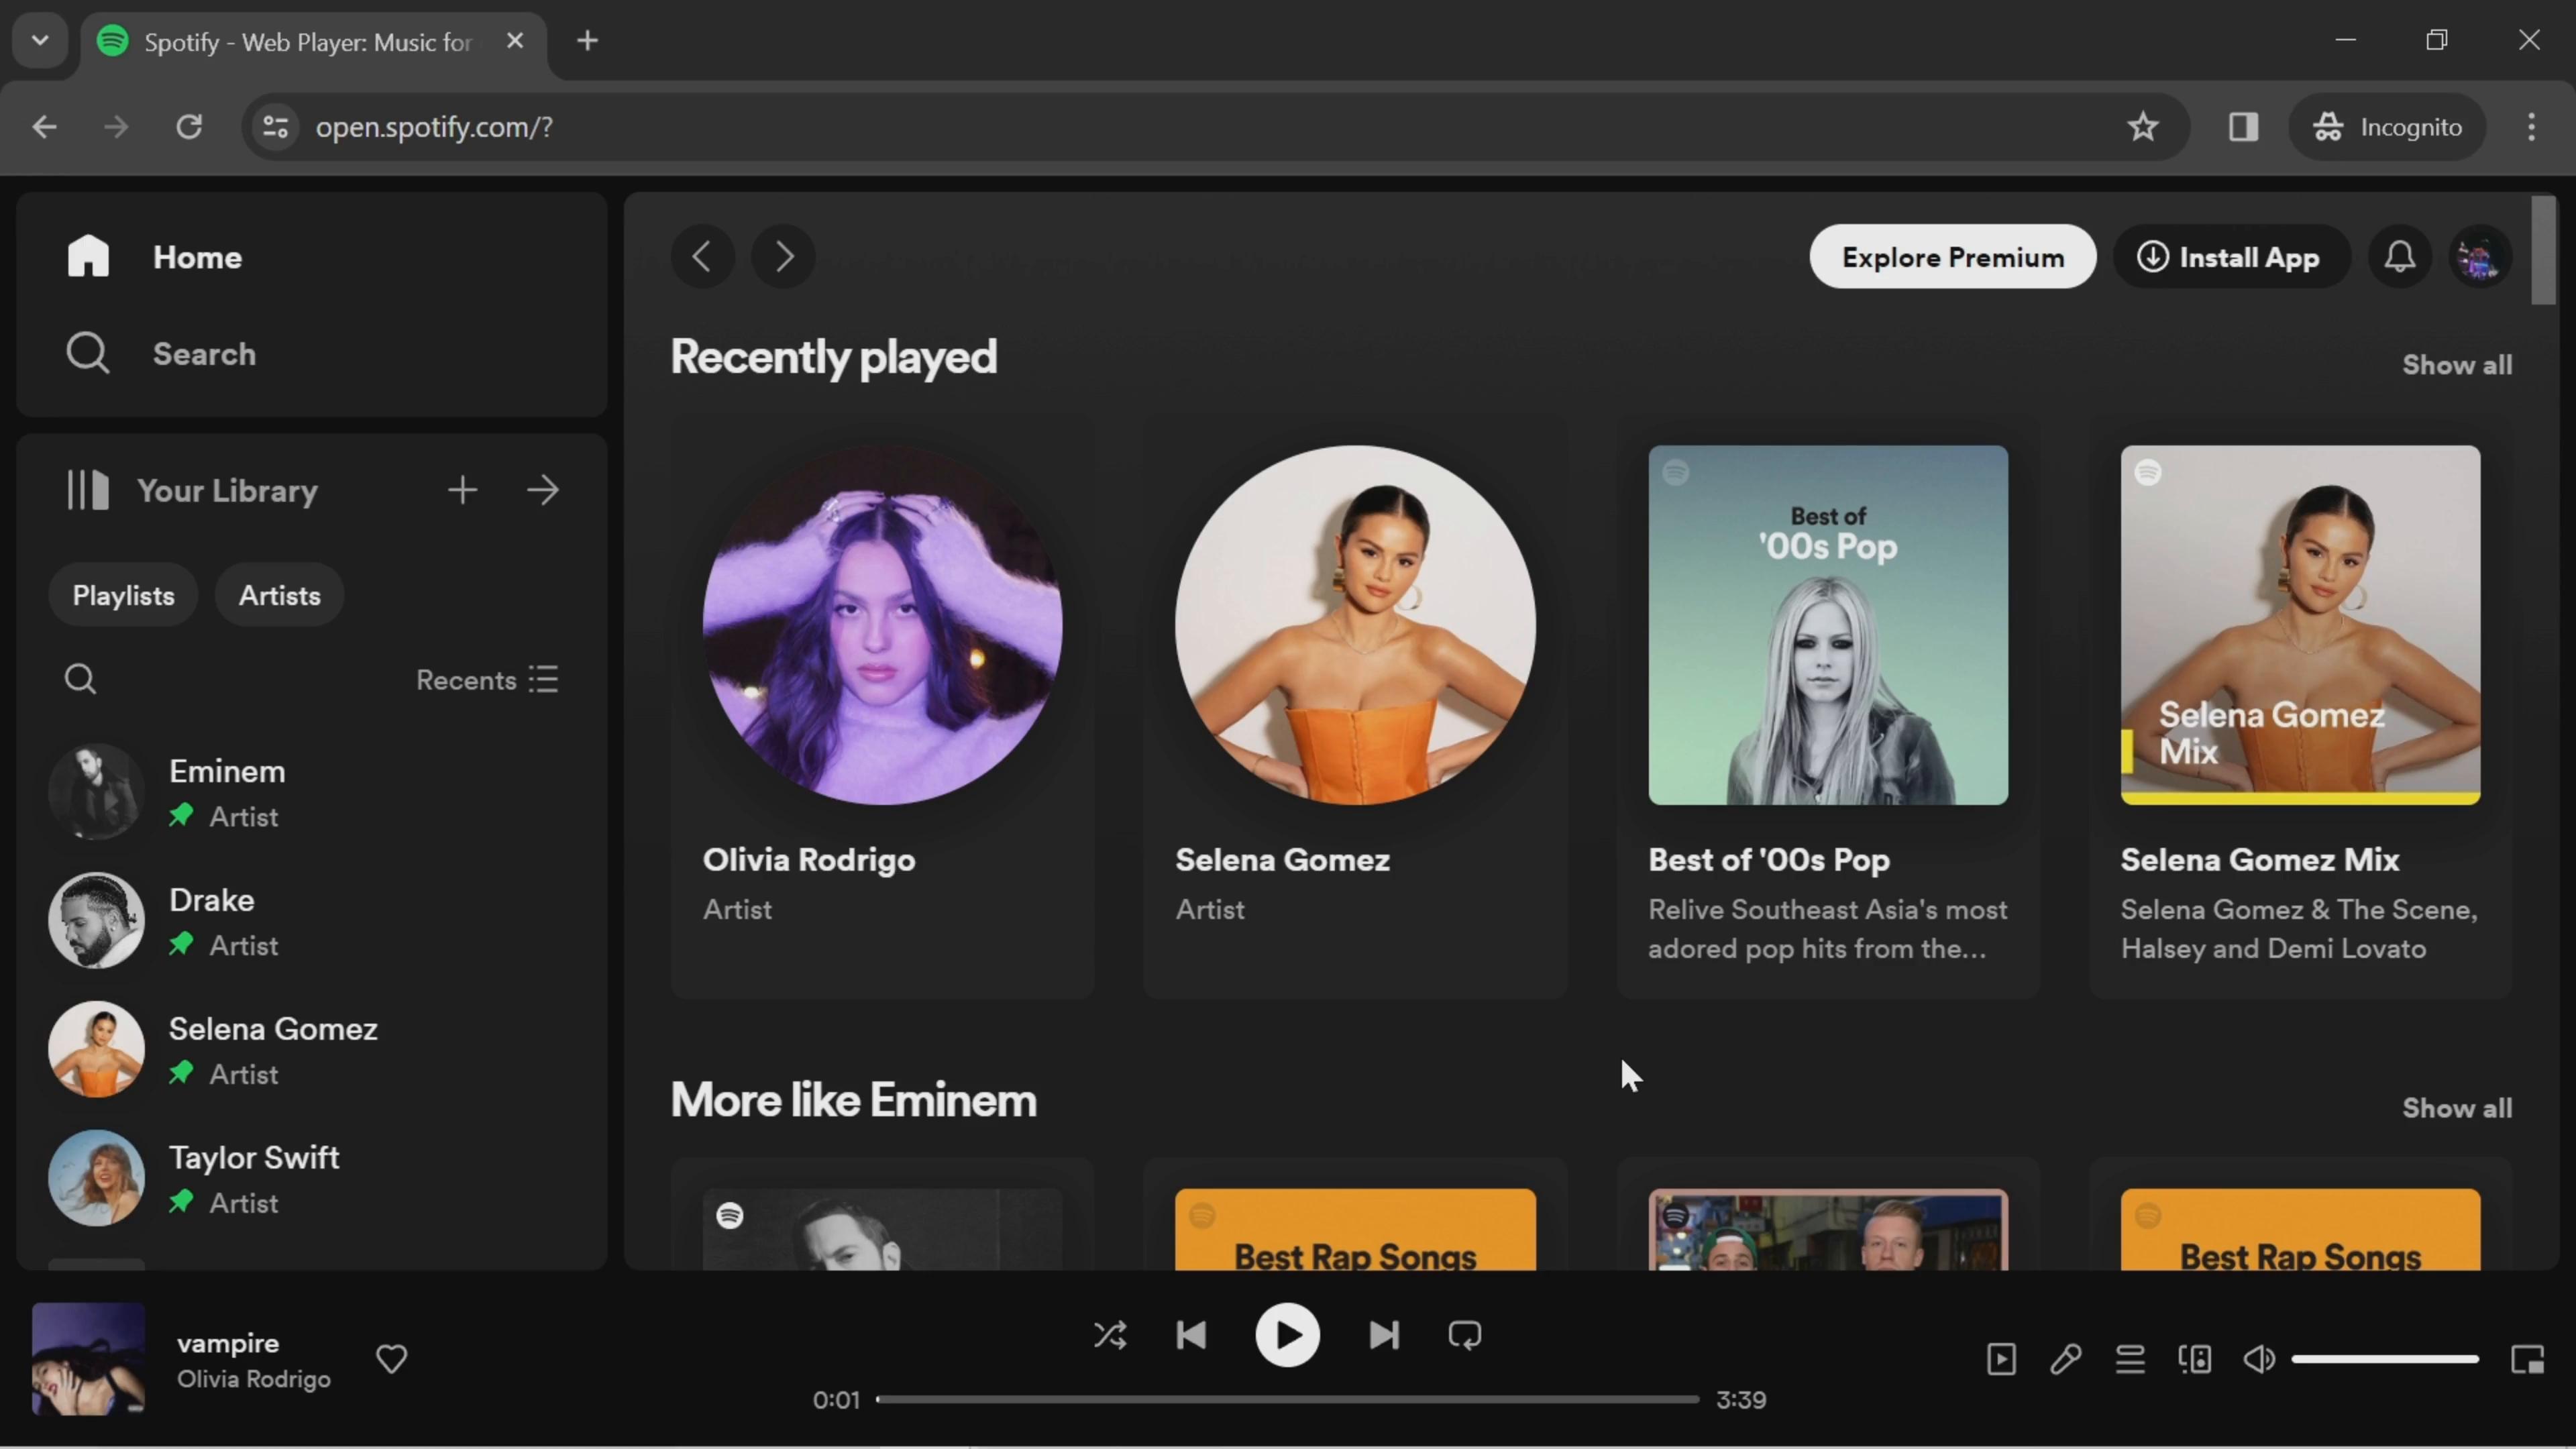Click Show all for Recently played

[x=2456, y=364]
